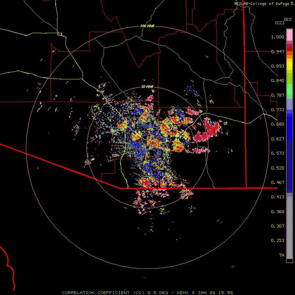The image size is (295, 295).
Task: Click the NEXLAB-College of DuPage label
Action: (262, 4)
